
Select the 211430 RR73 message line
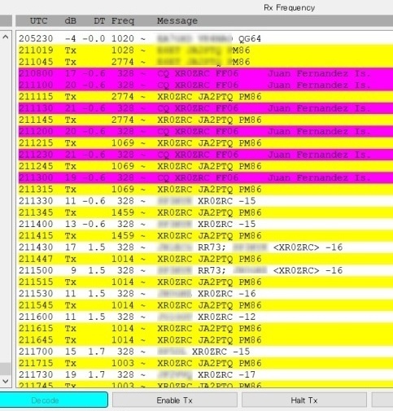pyautogui.click(x=204, y=247)
